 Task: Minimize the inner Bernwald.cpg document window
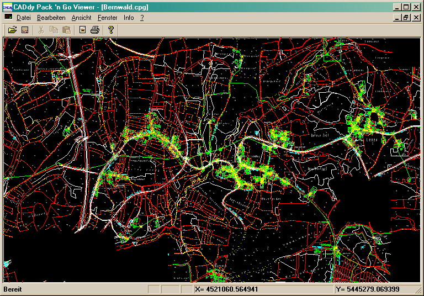point(397,18)
